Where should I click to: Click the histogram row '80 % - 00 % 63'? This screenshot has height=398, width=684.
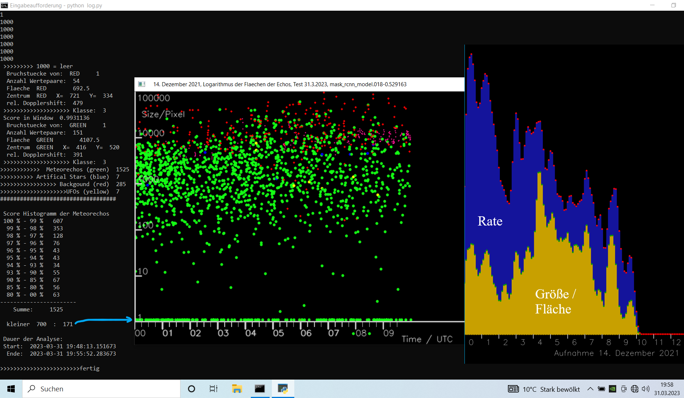coord(33,295)
